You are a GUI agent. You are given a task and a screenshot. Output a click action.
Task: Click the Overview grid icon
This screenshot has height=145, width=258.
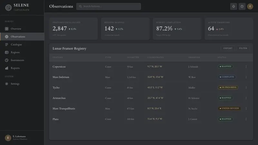coord(6,29)
